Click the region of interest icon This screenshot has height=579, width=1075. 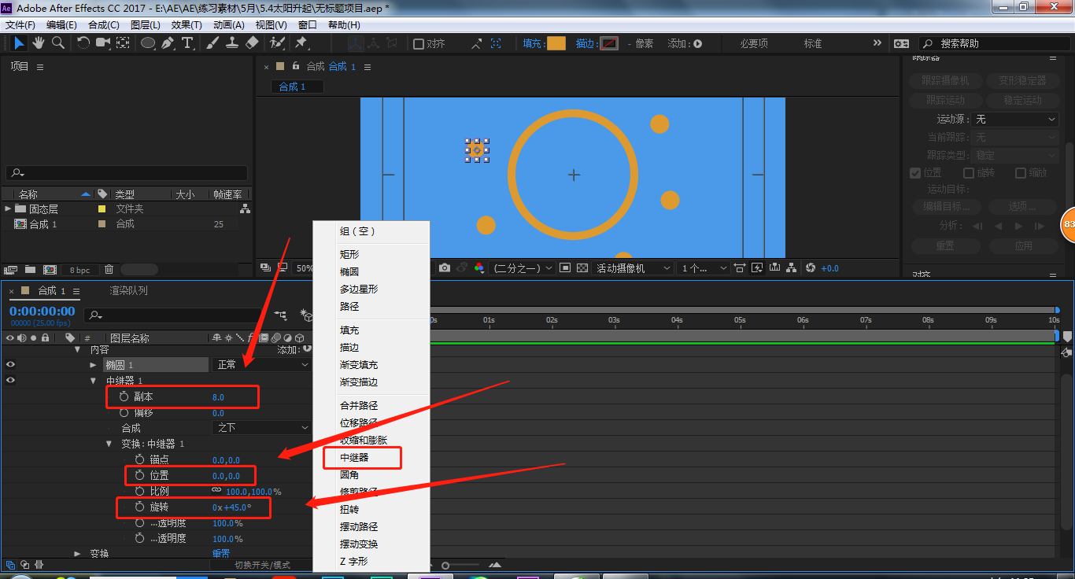[565, 268]
